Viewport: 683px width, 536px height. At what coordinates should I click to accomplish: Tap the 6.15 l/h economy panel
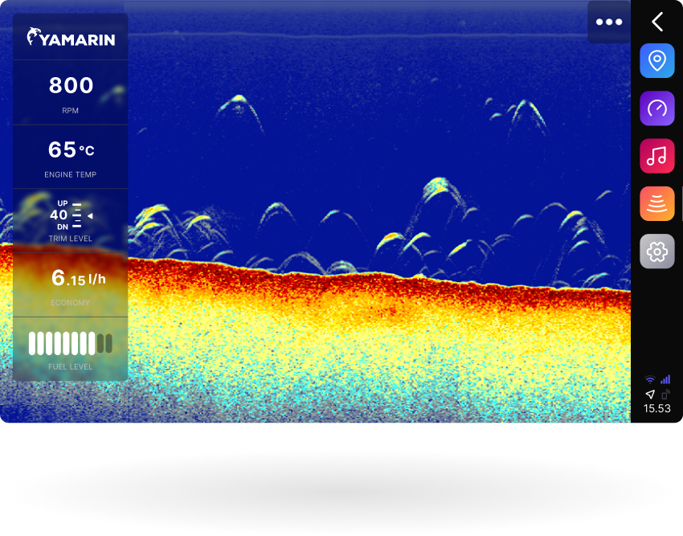click(x=71, y=285)
